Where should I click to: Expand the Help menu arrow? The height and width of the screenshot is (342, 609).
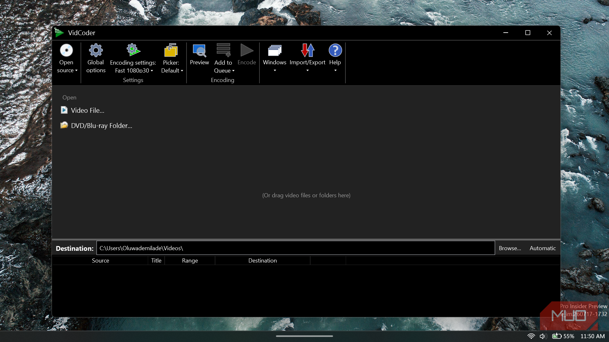335,71
